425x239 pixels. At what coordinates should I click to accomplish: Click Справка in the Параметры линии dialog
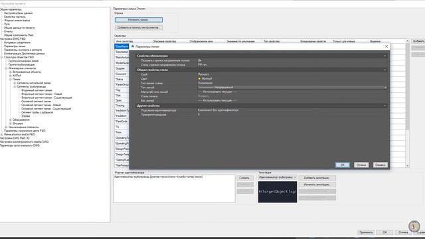point(381,165)
